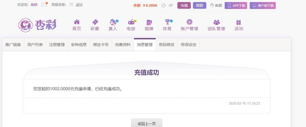Select the 消息管理 tab
This screenshot has height=127, width=306.
(x=145, y=45)
